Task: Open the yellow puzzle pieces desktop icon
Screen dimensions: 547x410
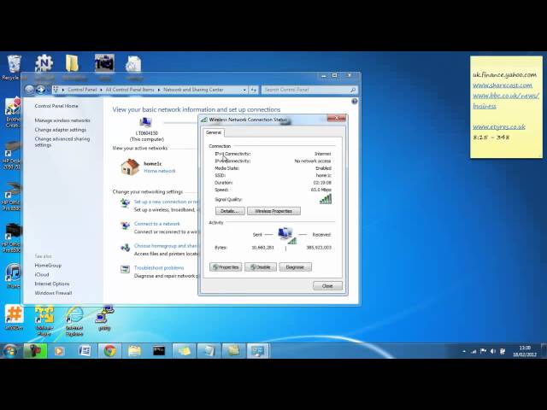Action: (x=44, y=314)
